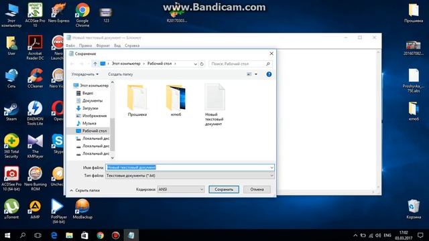Show hidden system tray icons
429x241 pixels.
[x=355, y=235]
